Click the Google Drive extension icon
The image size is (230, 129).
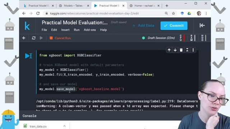point(189,14)
